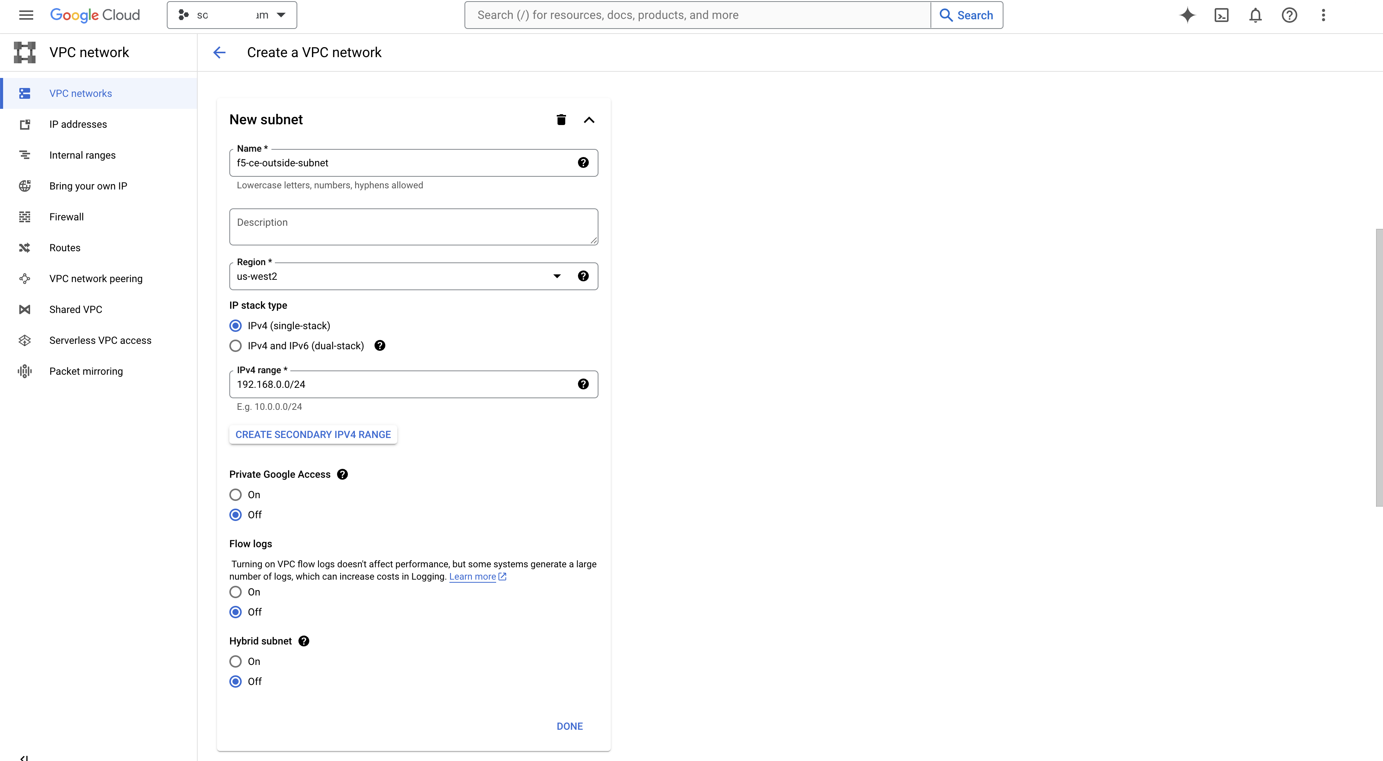Open VPC network peering page
1383x761 pixels.
point(96,279)
